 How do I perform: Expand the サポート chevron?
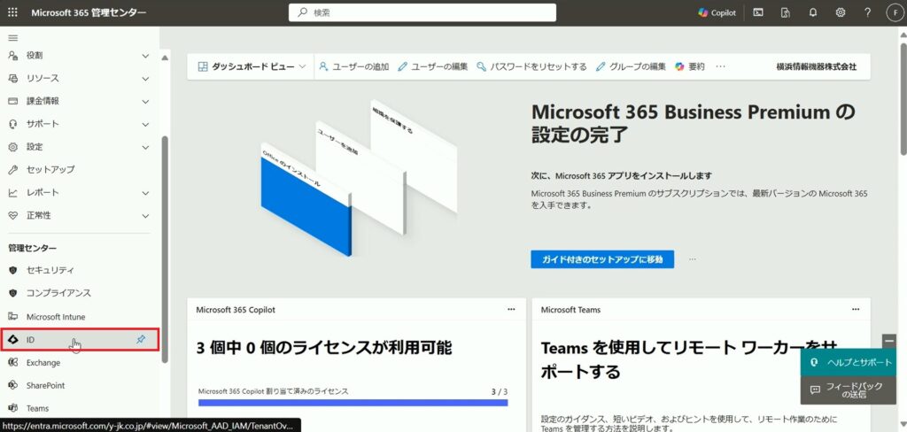[x=146, y=124]
